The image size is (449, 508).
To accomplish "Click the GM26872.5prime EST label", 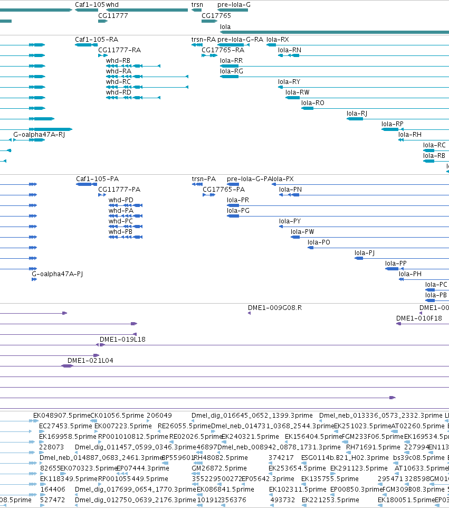I will (219, 468).
